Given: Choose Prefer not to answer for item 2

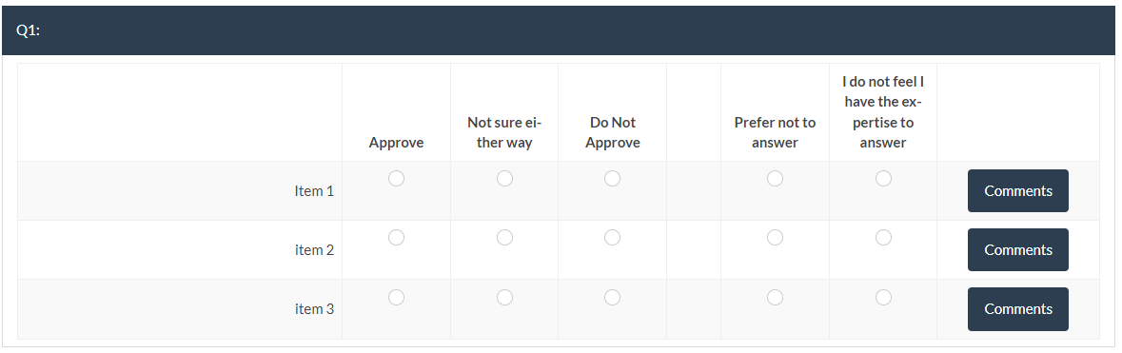Looking at the screenshot, I should point(775,237).
